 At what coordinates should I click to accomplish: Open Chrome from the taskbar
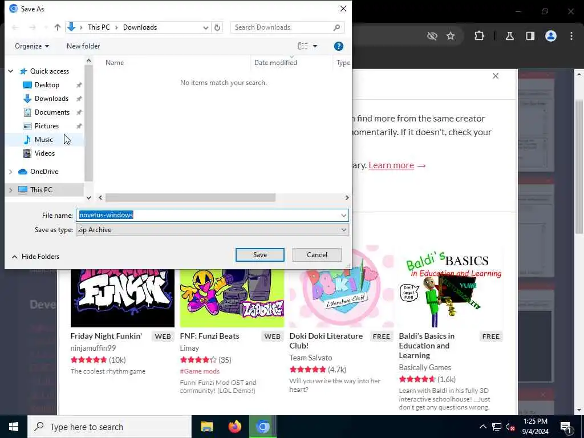(262, 427)
